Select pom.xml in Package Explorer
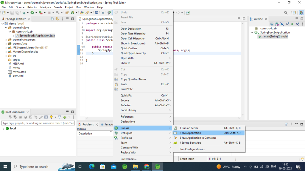The image size is (305, 171). point(18,76)
